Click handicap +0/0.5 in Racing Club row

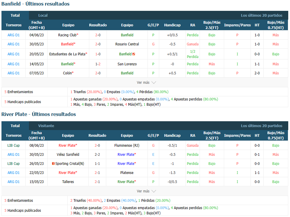pos(172,35)
